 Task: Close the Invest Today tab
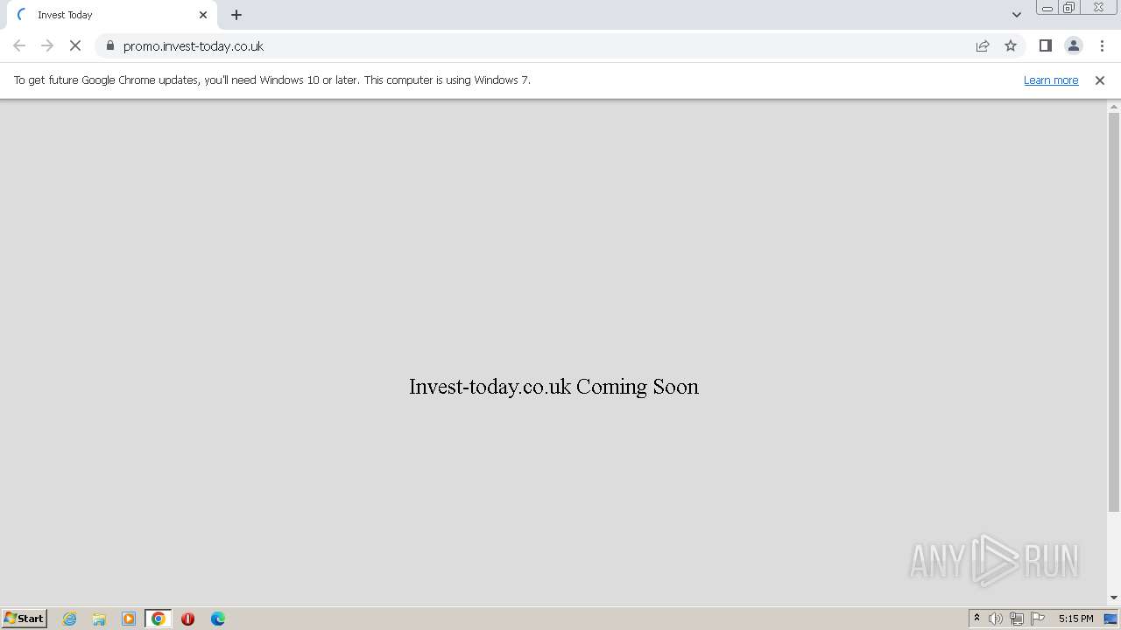tap(203, 15)
